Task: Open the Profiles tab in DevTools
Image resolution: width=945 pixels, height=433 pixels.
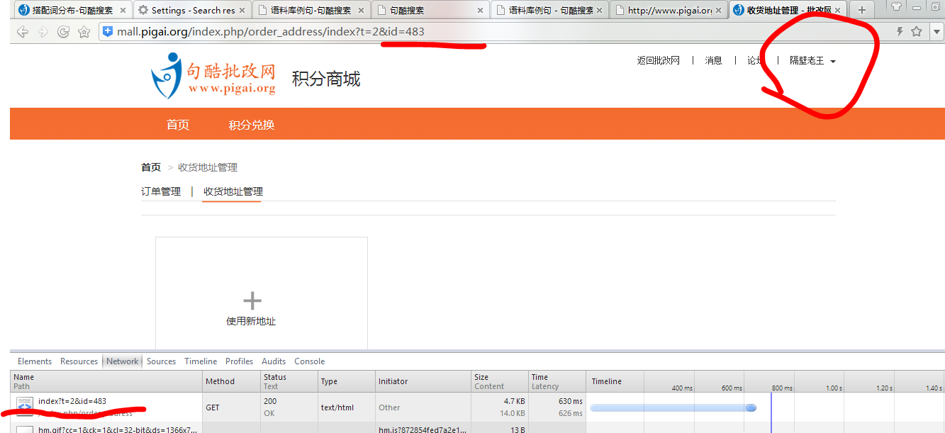Action: click(240, 361)
